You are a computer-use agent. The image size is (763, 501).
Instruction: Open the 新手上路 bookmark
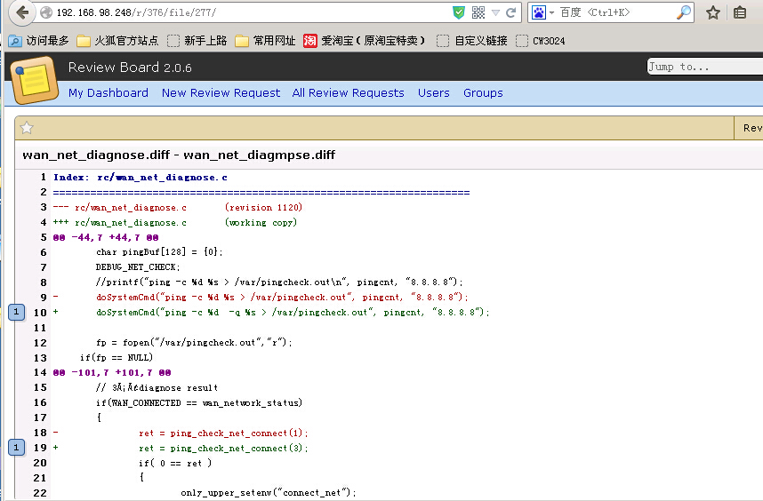coord(197,41)
